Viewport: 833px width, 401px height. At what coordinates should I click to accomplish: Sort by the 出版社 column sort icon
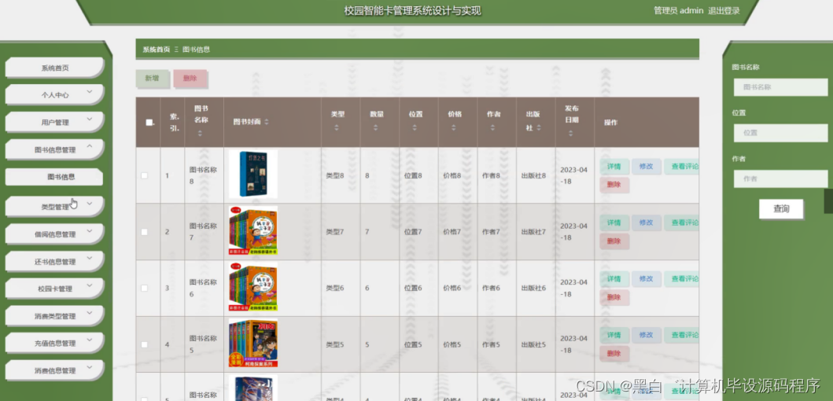[539, 128]
